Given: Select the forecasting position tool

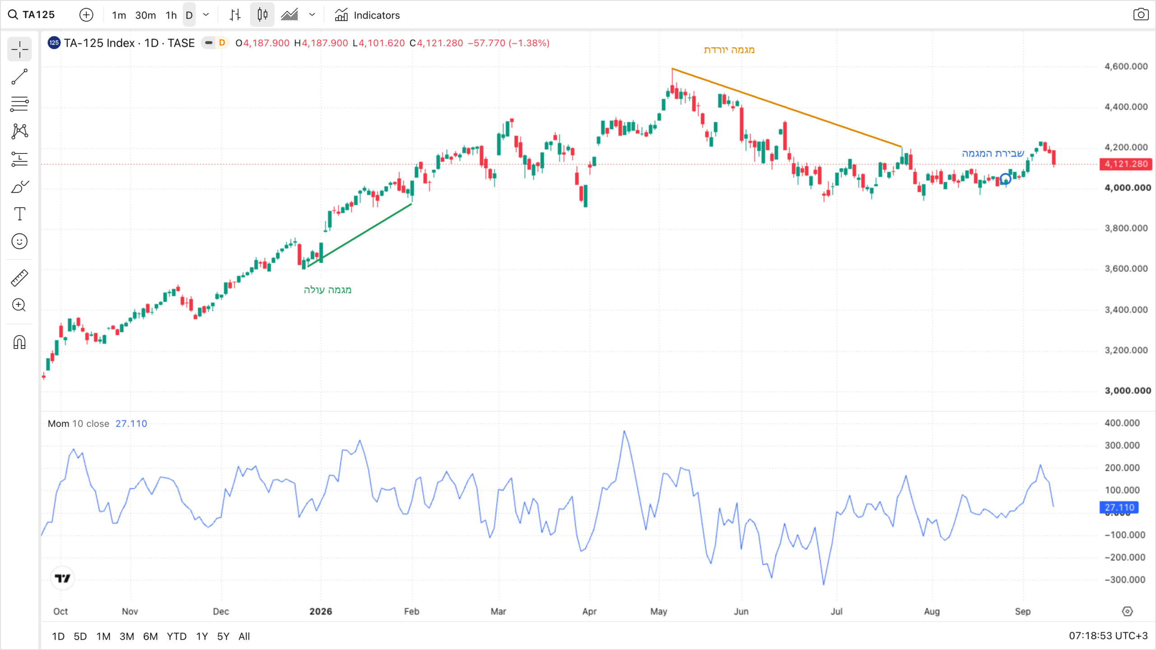Looking at the screenshot, I should click(x=19, y=159).
